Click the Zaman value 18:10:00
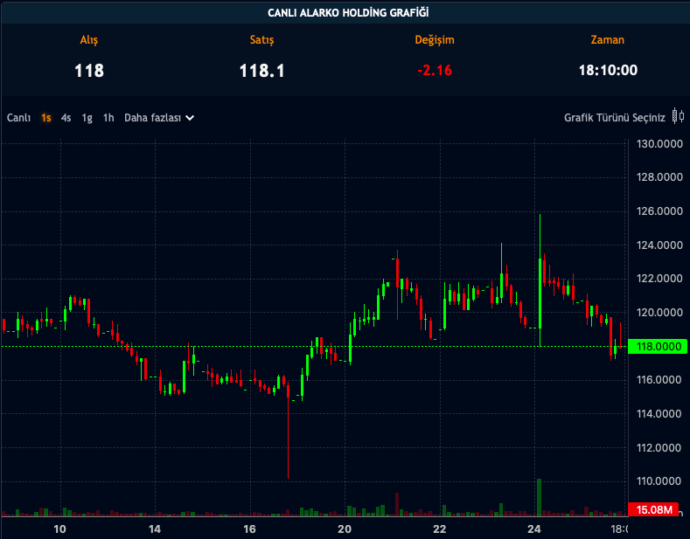 click(x=608, y=71)
